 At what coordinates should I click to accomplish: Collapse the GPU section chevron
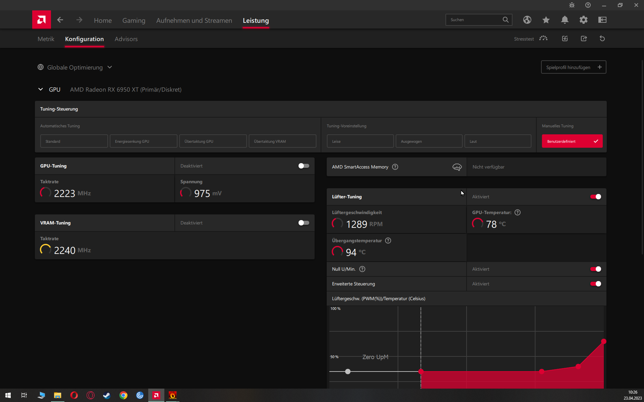coord(41,89)
